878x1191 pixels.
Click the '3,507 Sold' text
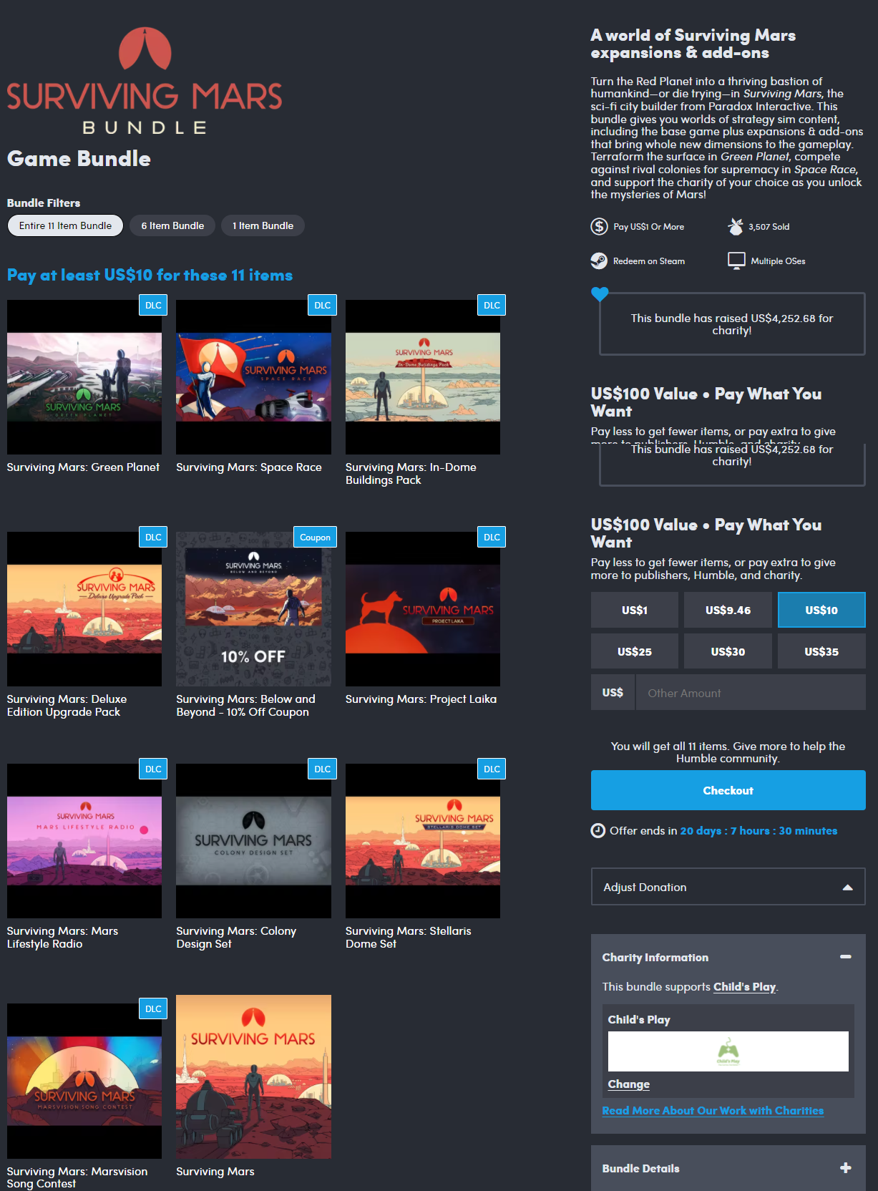pos(769,227)
